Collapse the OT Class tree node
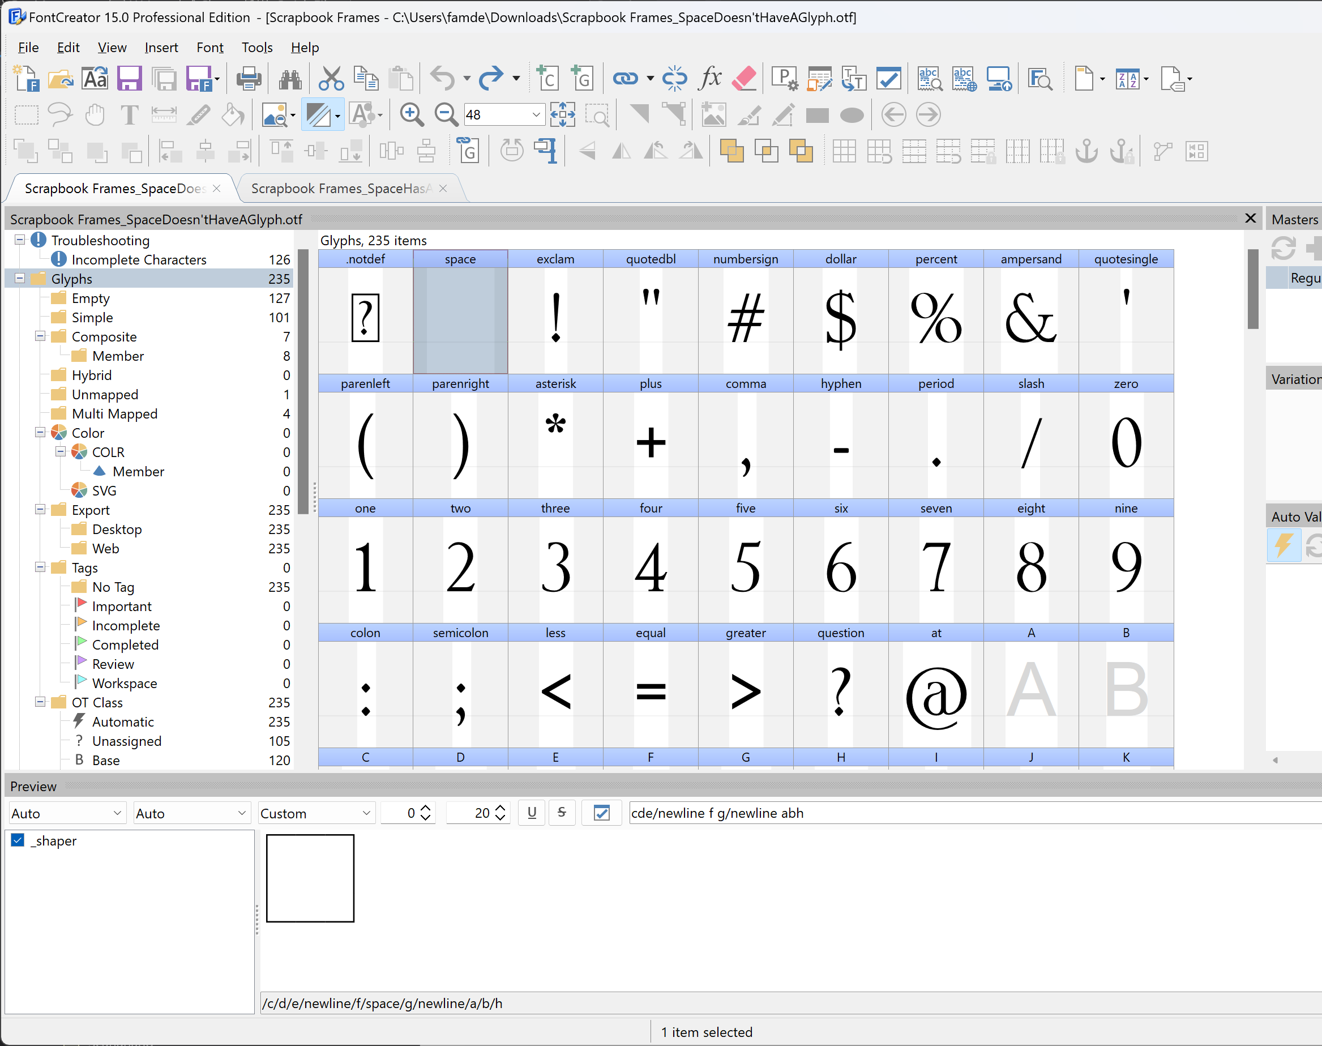This screenshot has width=1322, height=1046. click(x=40, y=701)
